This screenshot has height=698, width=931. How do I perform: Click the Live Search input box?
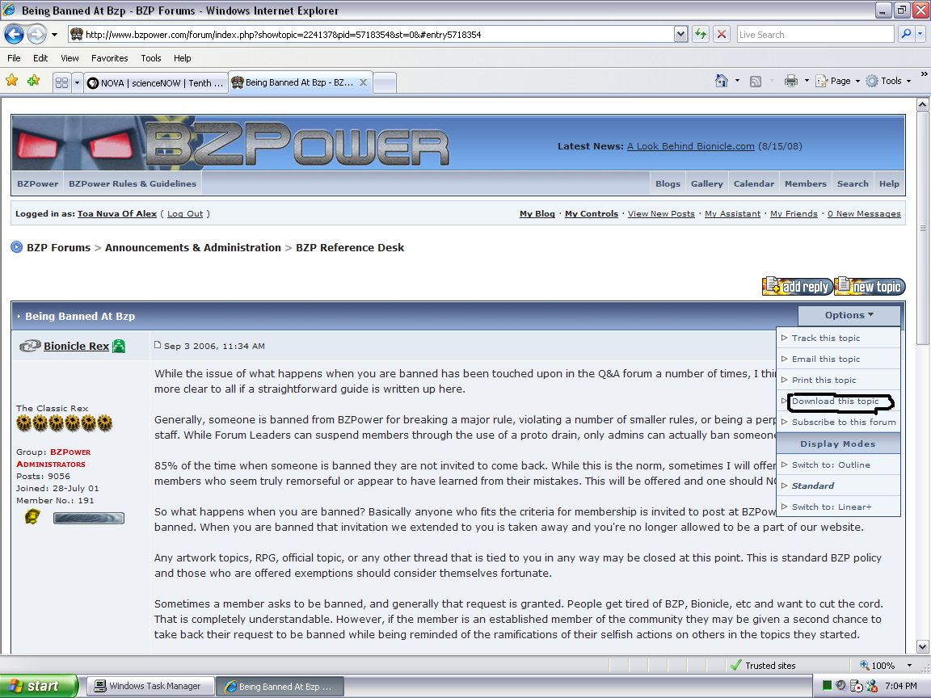point(815,35)
